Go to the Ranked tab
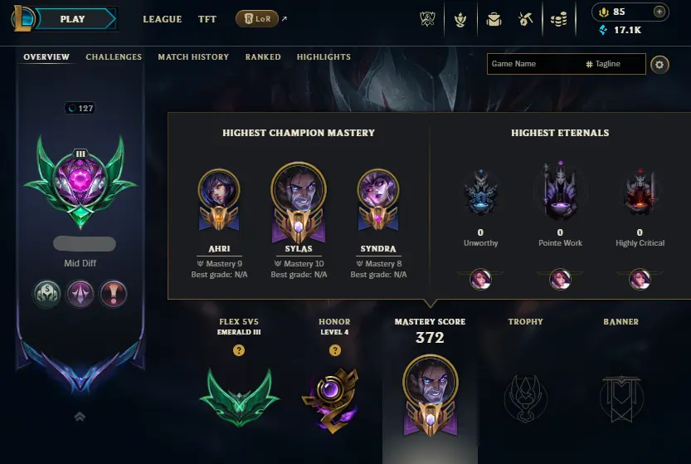 [x=263, y=57]
